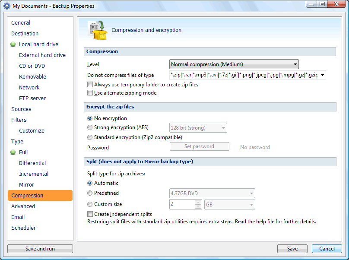Choose Network destination

pyautogui.click(x=29, y=88)
